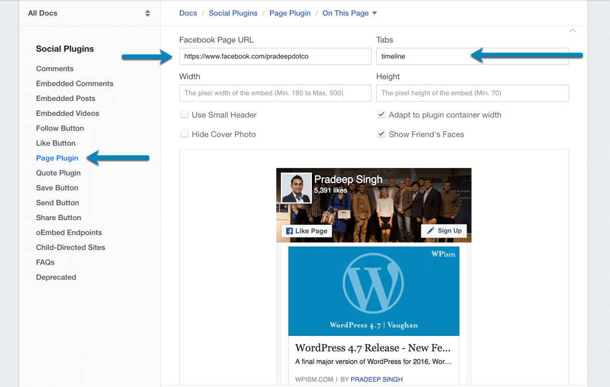Open Save Button in the sidebar
The width and height of the screenshot is (610, 387).
pyautogui.click(x=57, y=188)
